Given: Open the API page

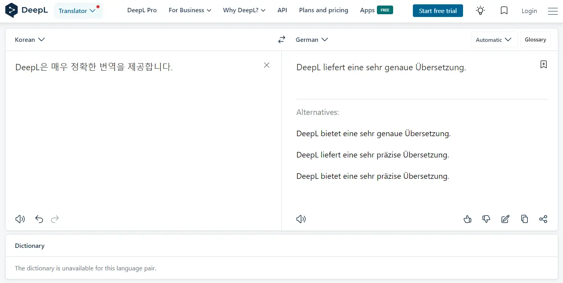Looking at the screenshot, I should coord(282,10).
